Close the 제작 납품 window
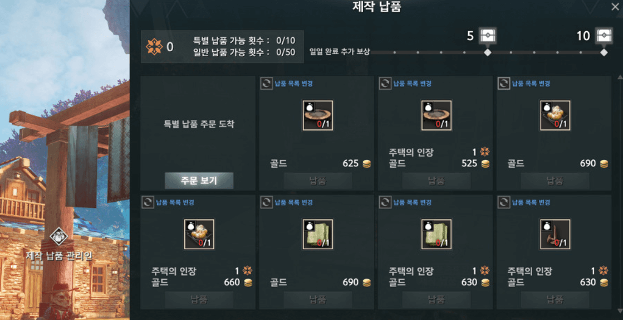Viewport: 623px width, 320px height. click(x=615, y=6)
